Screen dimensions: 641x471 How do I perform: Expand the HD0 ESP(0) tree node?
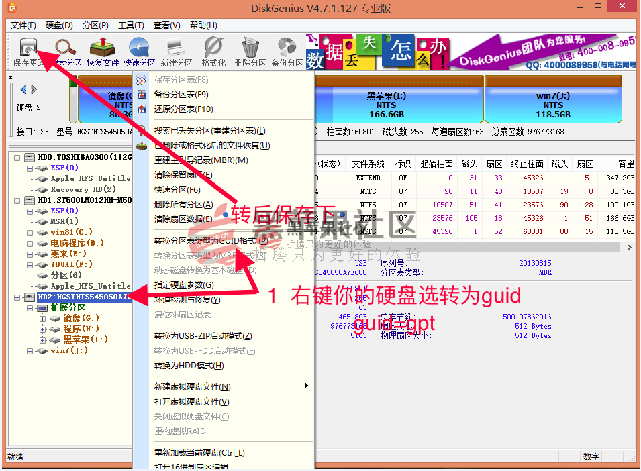pos(30,168)
